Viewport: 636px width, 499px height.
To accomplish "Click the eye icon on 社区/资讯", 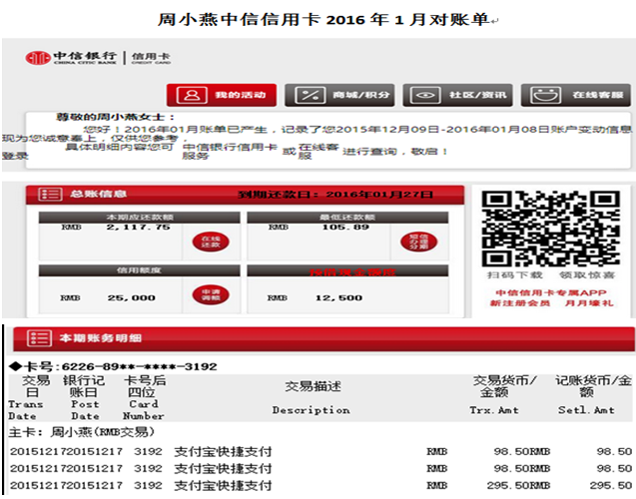I will pos(425,95).
